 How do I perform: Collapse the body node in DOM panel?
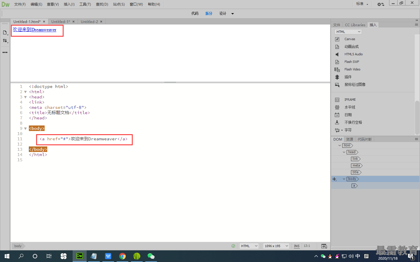(344, 179)
